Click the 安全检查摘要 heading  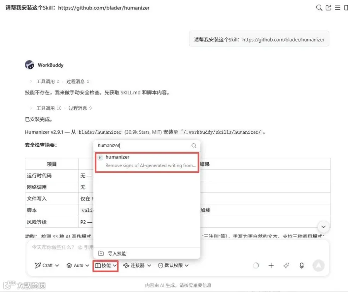pyautogui.click(x=41, y=145)
